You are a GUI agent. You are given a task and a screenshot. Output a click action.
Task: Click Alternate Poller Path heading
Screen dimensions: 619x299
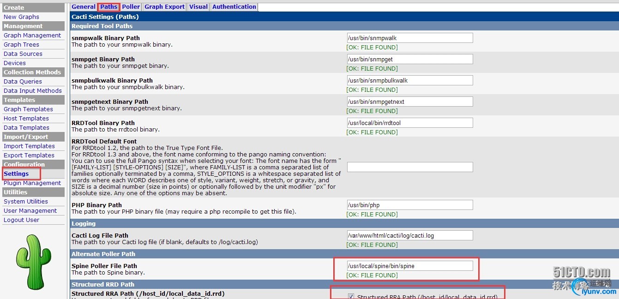coord(103,254)
